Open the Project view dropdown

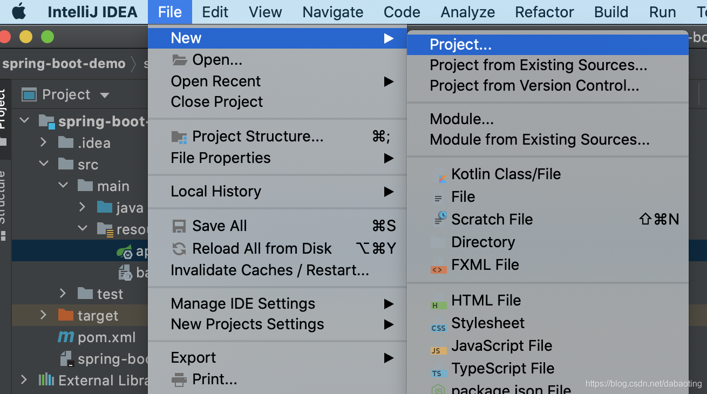[x=105, y=95]
